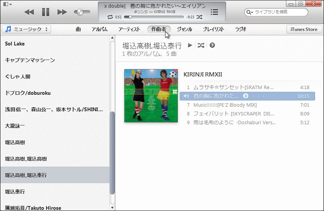Select composer 堀込高樹,堀込泰行 in sidebar
Screen dimensions: 324x211
(x=55, y=175)
